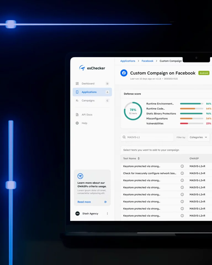Screen dimensions: 212x265
Task: Click the esChecker logo icon
Action: tap(82, 68)
